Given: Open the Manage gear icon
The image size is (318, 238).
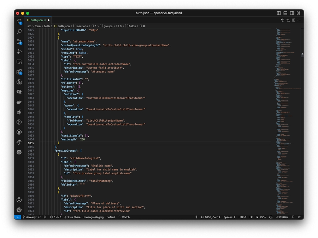Looking at the screenshot, I should click(x=19, y=210).
